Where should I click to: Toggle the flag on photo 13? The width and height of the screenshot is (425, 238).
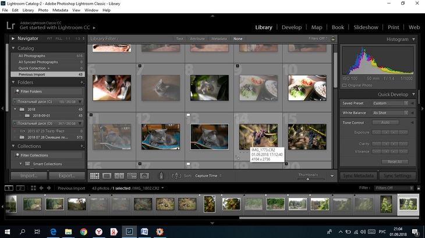(x=189, y=115)
